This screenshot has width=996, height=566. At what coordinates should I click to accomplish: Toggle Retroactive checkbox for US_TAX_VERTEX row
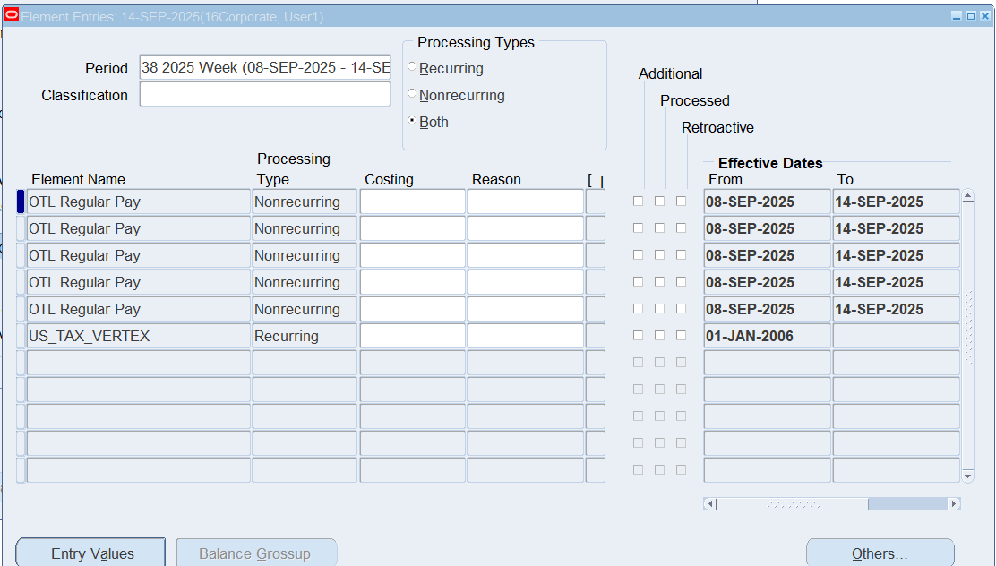pyautogui.click(x=681, y=336)
